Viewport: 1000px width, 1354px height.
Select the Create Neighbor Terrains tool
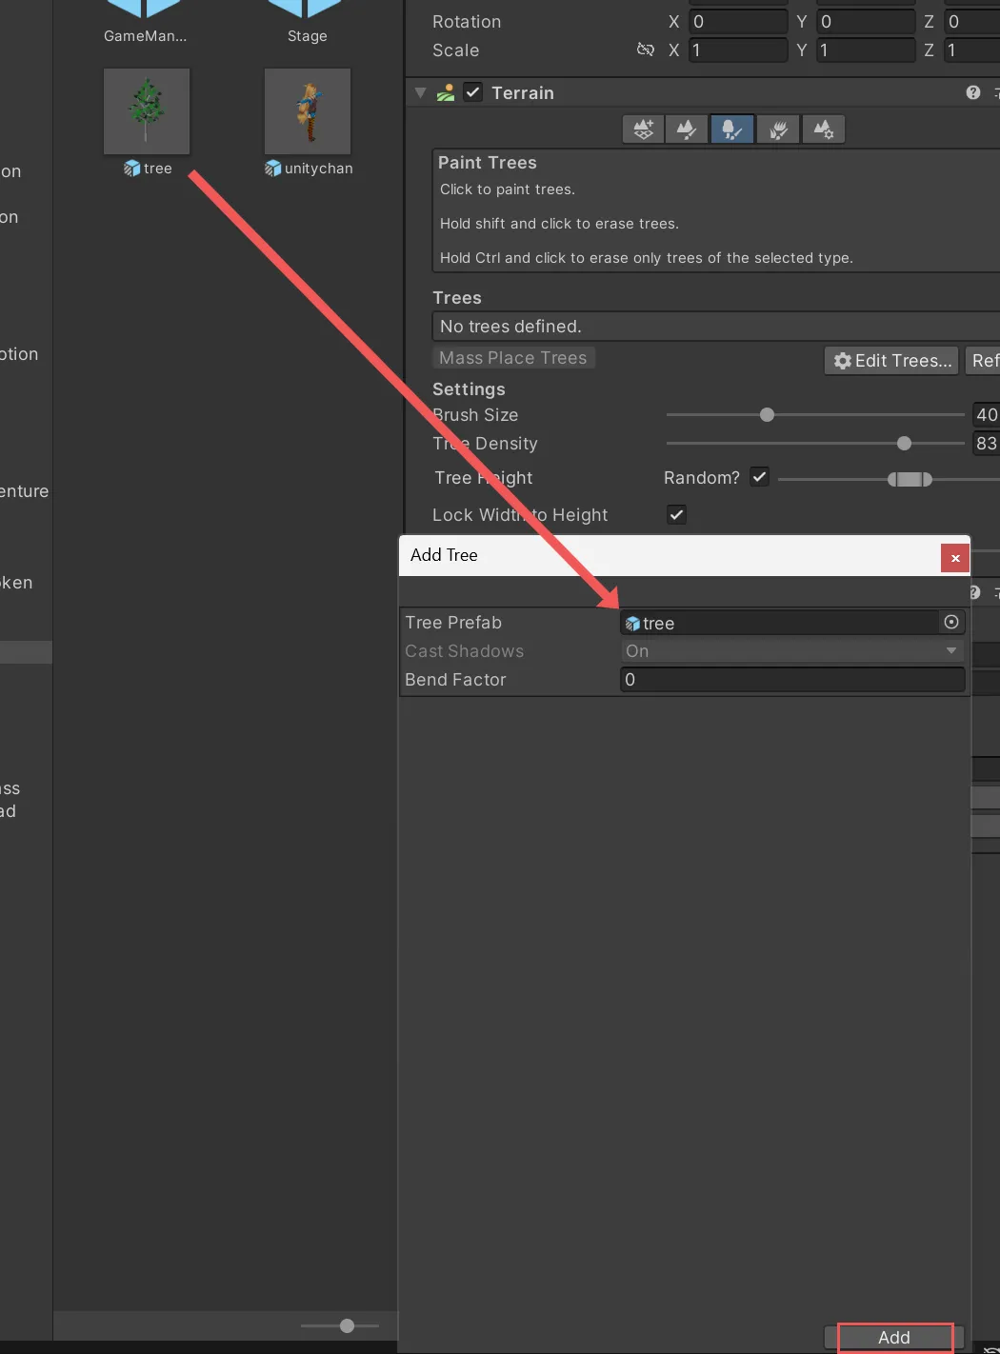pyautogui.click(x=644, y=129)
